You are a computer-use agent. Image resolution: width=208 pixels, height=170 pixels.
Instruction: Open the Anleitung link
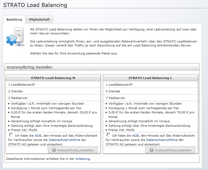click(83, 159)
